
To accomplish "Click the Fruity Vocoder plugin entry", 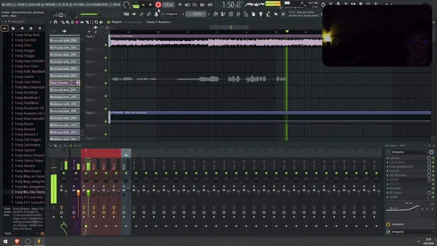I will pos(25,166).
